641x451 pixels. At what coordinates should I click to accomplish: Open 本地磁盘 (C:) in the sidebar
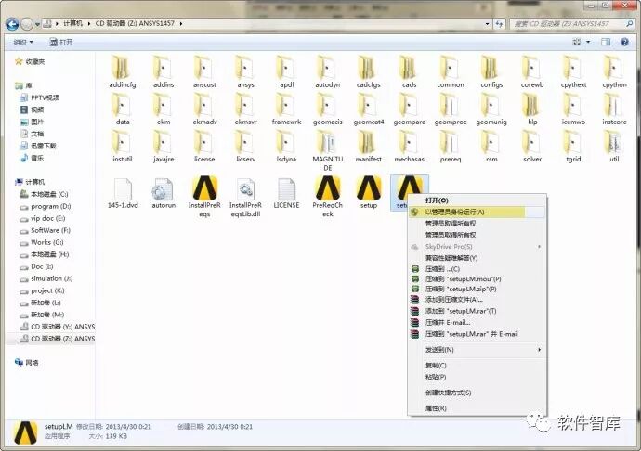(45, 194)
